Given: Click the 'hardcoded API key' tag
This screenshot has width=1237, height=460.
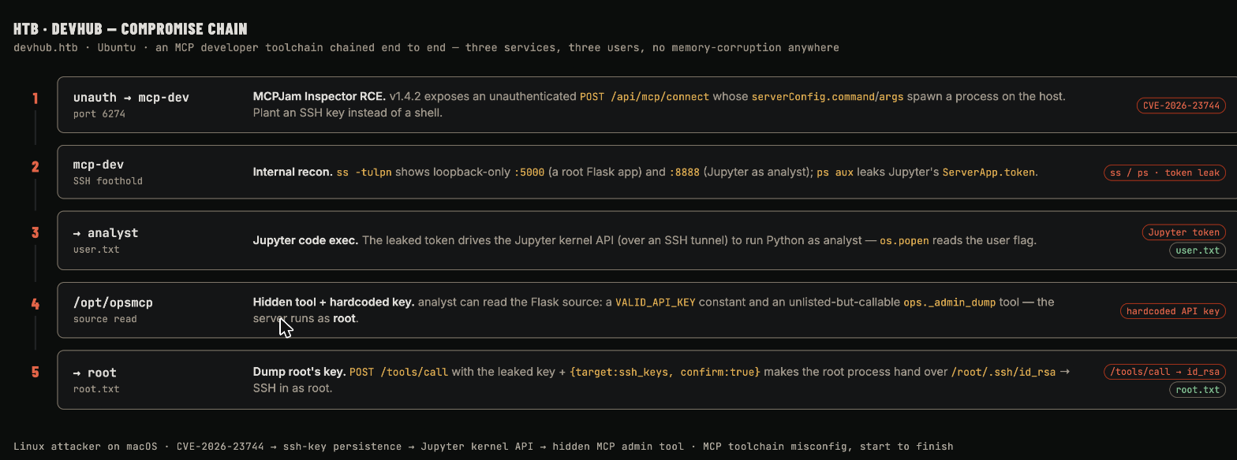Looking at the screenshot, I should tap(1173, 311).
